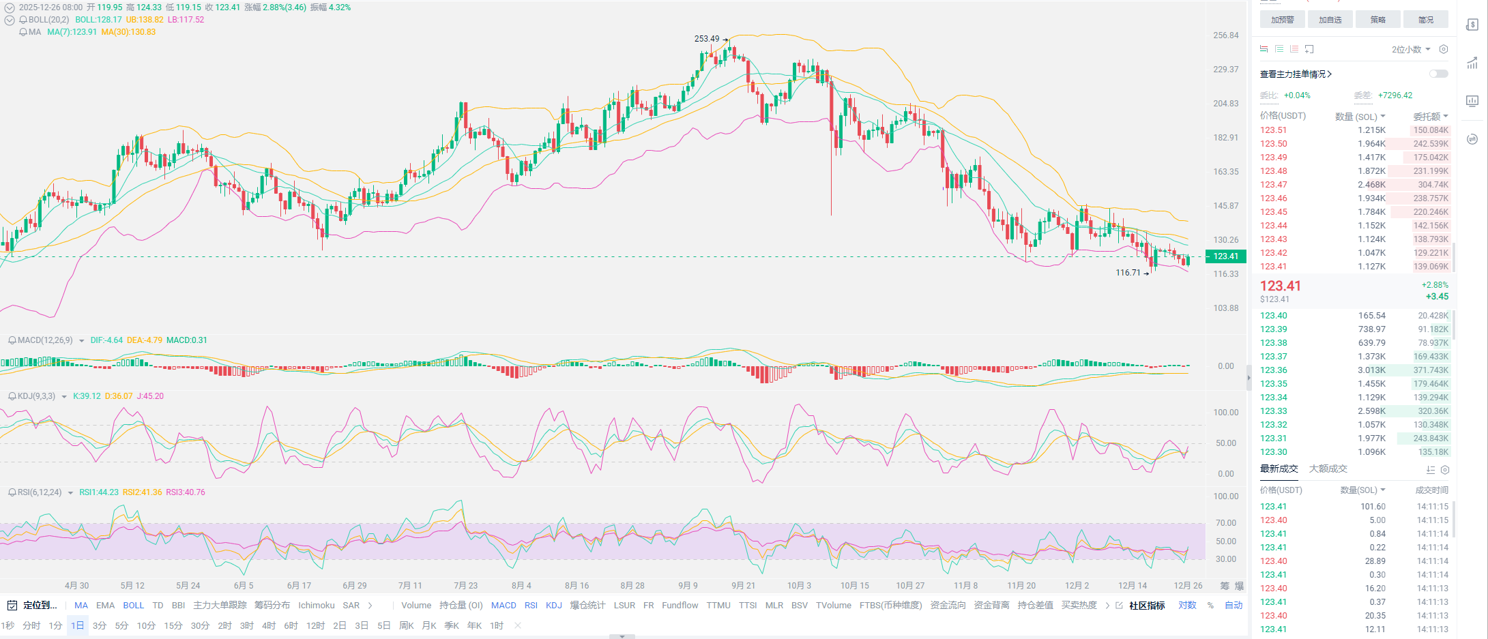Toggle the 自动 auto scale option
Screen dimensions: 1488x639
pyautogui.click(x=1234, y=606)
